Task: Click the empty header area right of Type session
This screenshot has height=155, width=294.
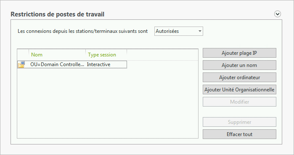Action: (x=162, y=55)
